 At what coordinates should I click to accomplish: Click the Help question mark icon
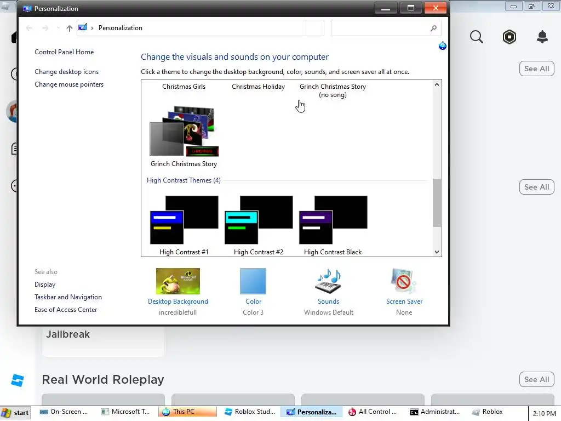pyautogui.click(x=443, y=46)
